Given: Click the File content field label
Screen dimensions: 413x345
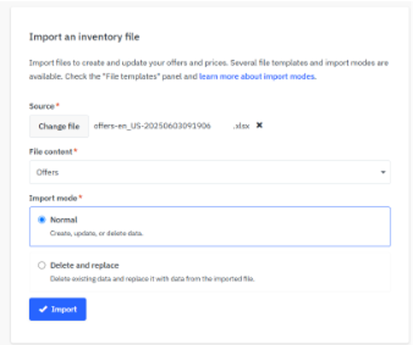Looking at the screenshot, I should pos(50,151).
